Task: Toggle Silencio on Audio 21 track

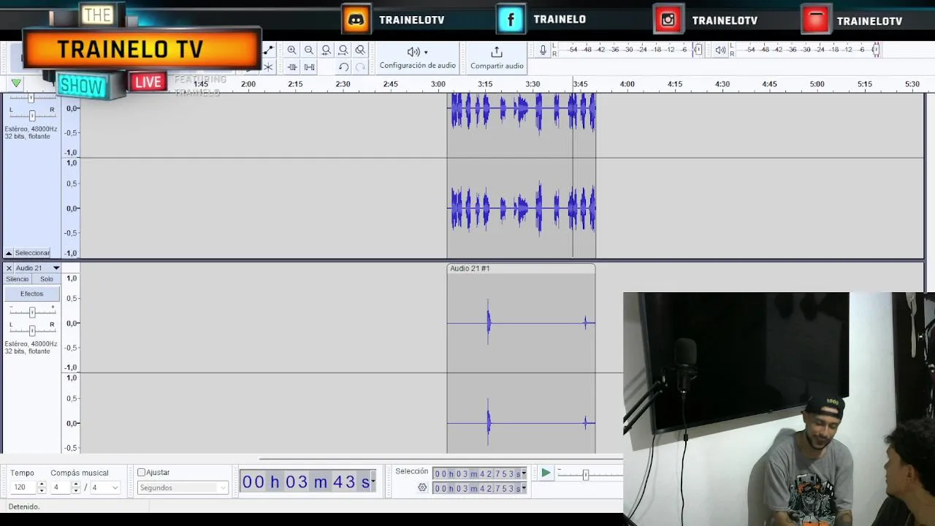Action: click(x=18, y=279)
